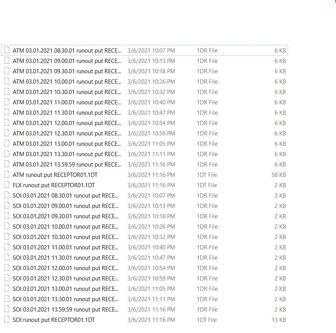Select file name ATM 03.01.2021 12.30.01 runout put
336x333 pixels.
coord(67,134)
